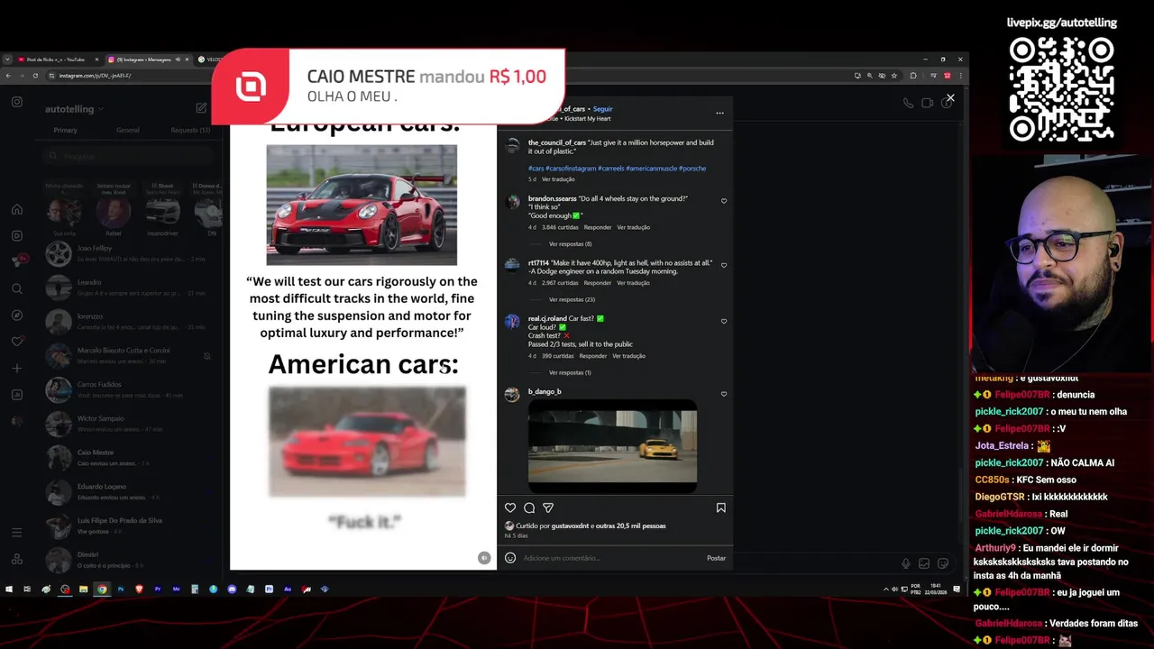Open Photoshop from the taskbar
Image resolution: width=1154 pixels, height=649 pixels.
point(121,590)
